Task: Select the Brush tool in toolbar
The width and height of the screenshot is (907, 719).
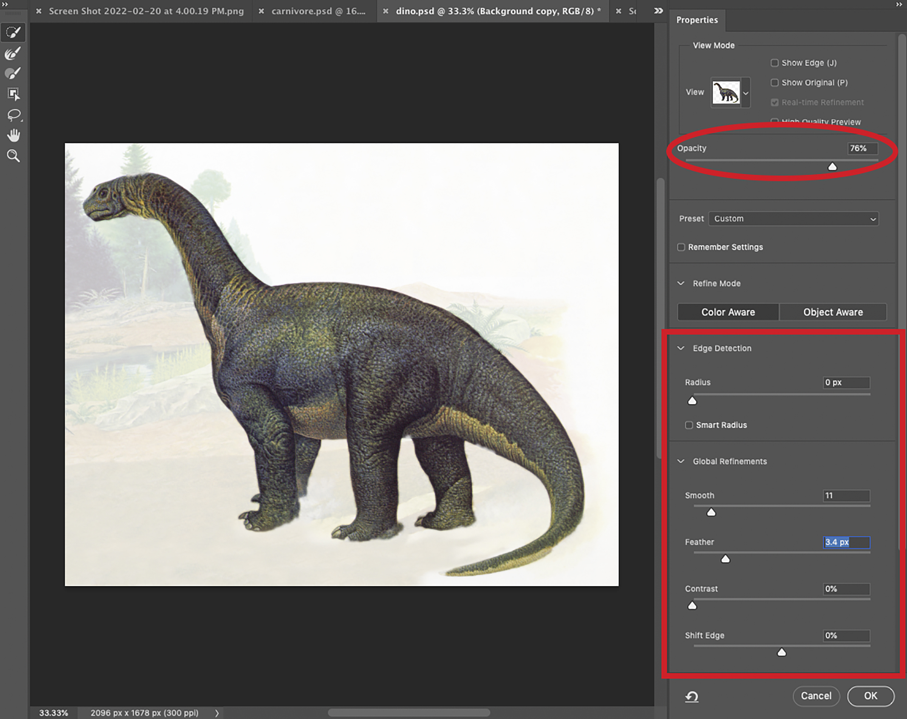Action: 13,73
